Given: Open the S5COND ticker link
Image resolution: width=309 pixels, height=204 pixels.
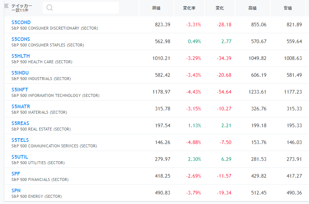Looking at the screenshot, I should [21, 22].
